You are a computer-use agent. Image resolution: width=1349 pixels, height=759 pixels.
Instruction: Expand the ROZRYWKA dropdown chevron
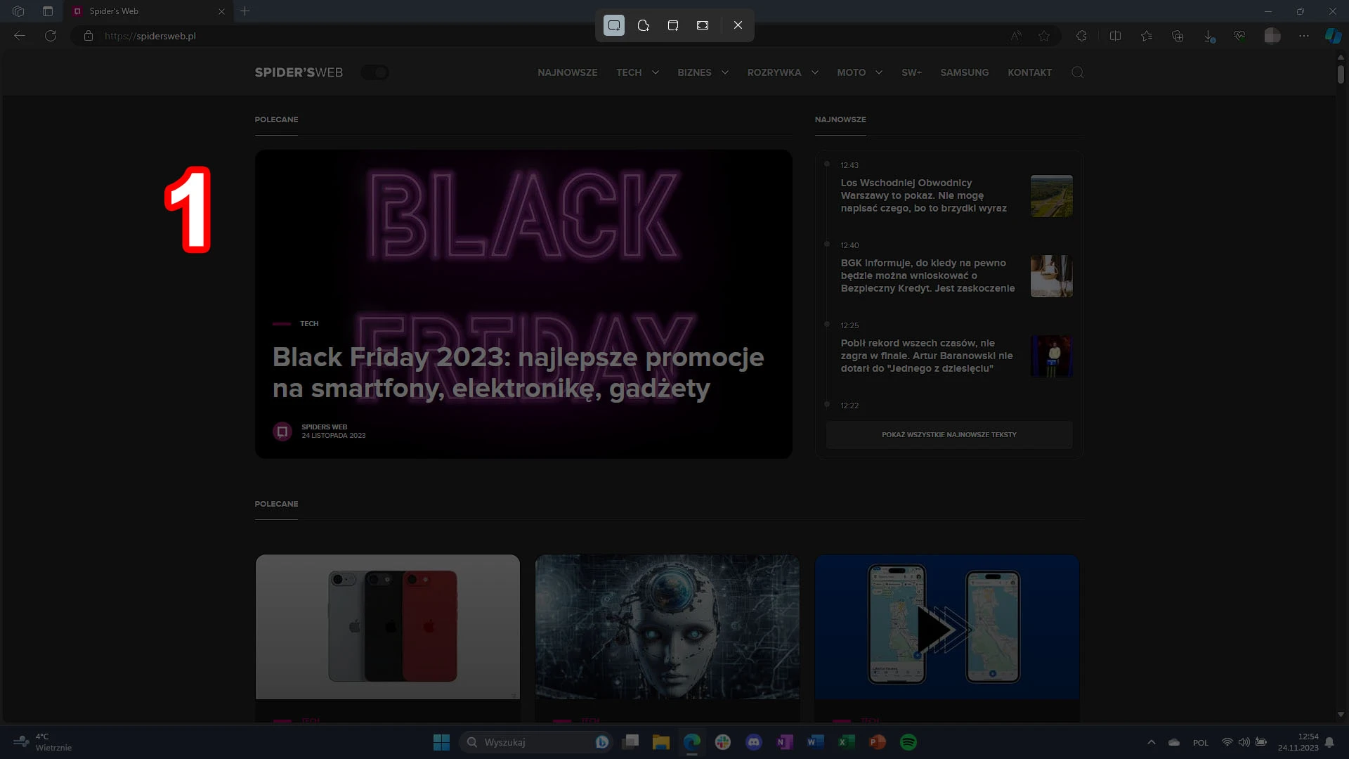(x=815, y=72)
